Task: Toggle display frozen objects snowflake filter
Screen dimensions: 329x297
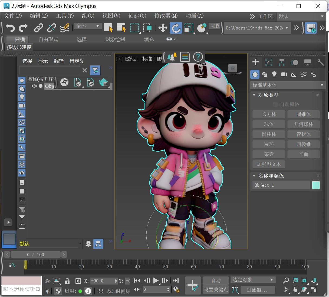Action: coord(22,164)
